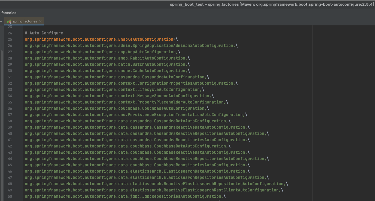Click the couchbase.CouchbaseAutoConfiguration line
Image resolution: width=375 pixels, height=201 pixels.
pos(117,108)
